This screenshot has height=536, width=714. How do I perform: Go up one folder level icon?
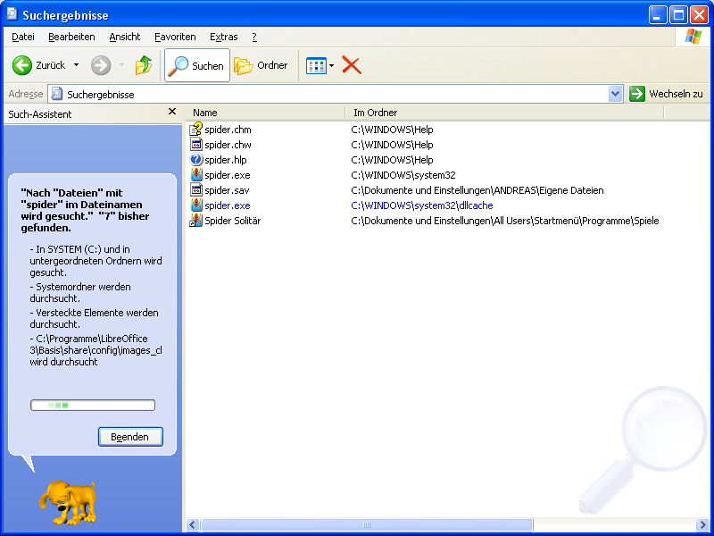[x=144, y=65]
